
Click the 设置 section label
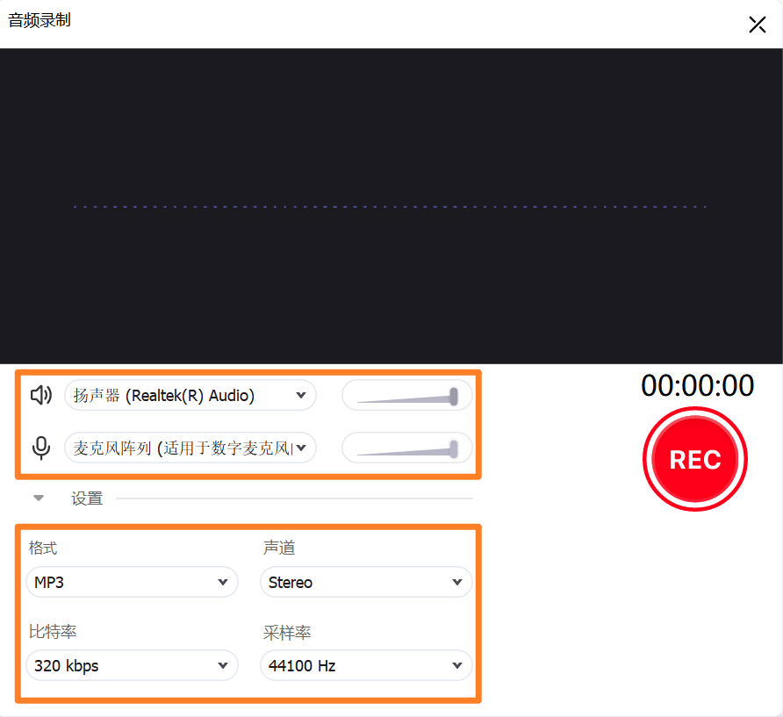pos(87,498)
